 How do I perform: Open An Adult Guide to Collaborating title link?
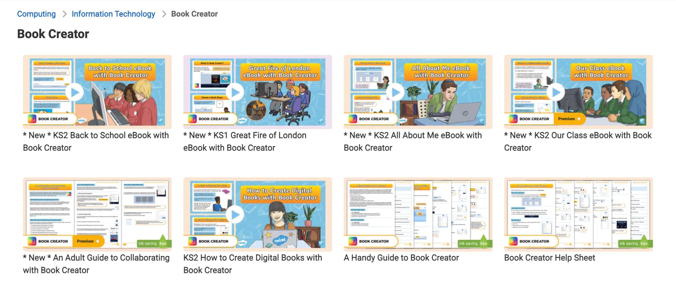[96, 264]
